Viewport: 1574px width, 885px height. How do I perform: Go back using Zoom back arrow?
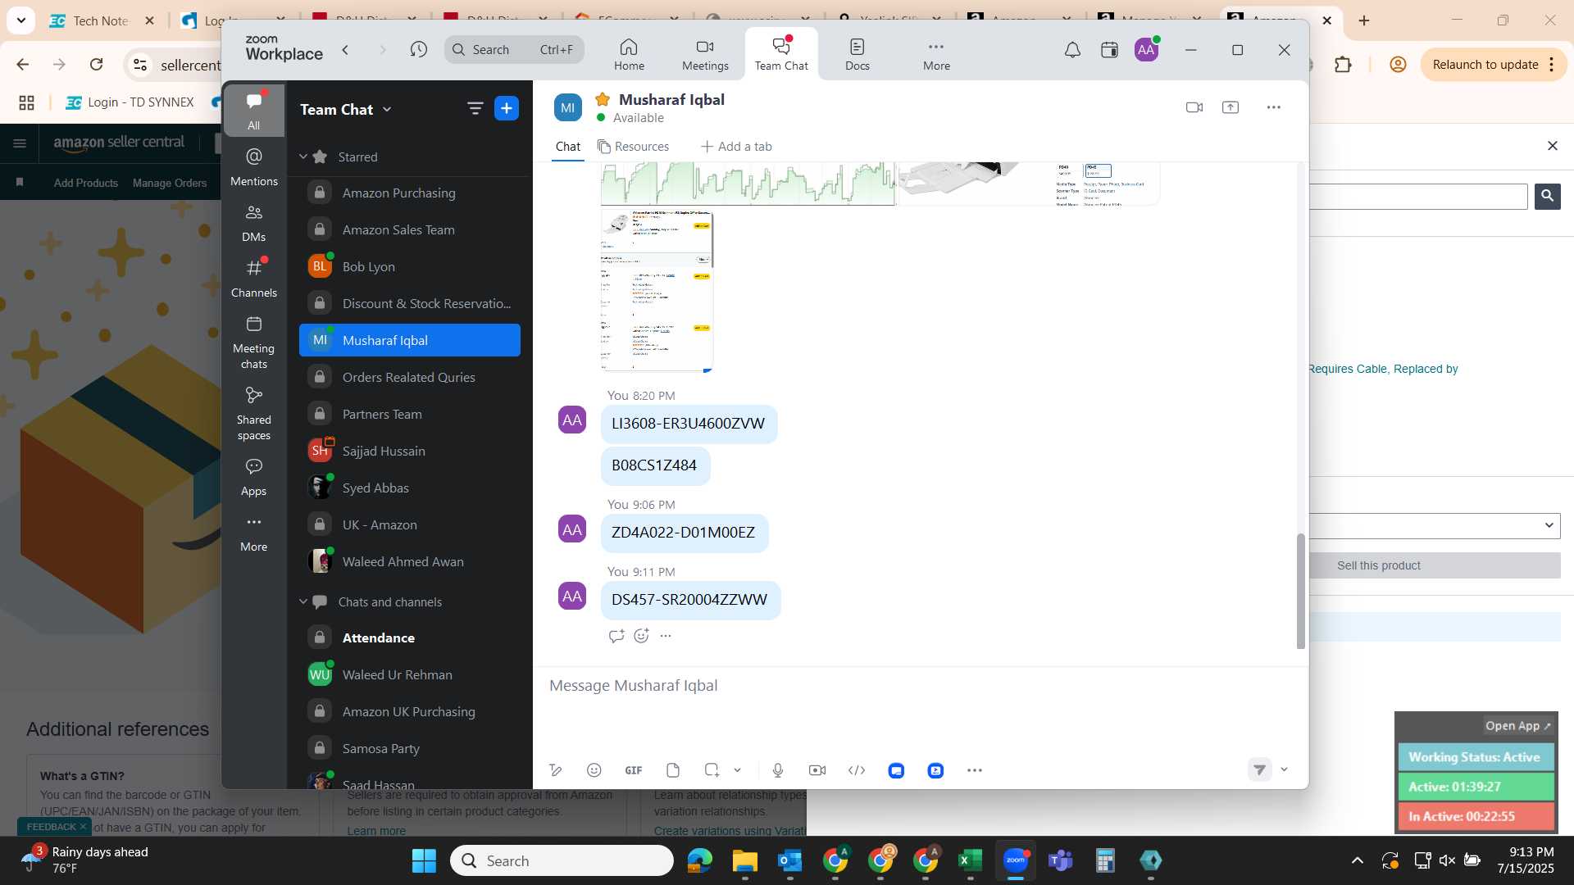point(346,50)
